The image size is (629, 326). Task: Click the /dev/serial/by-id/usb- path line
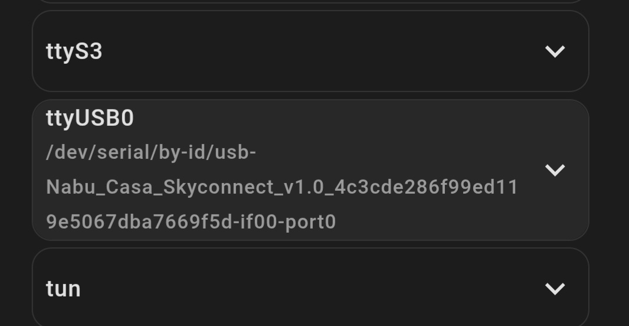[x=151, y=152]
